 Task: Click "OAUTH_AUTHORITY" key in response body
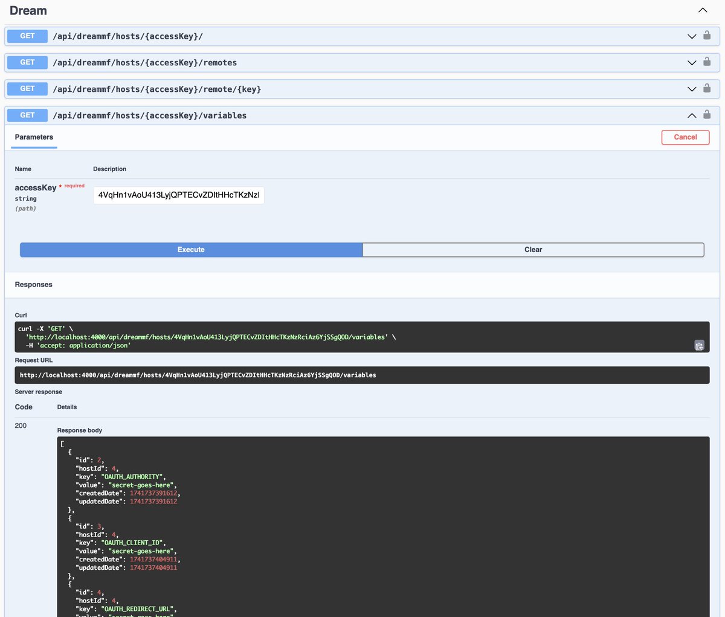point(133,477)
